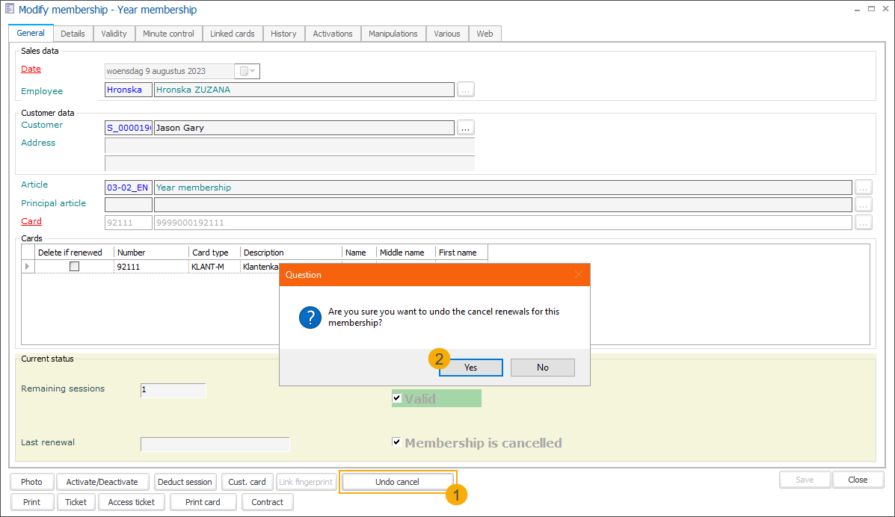This screenshot has height=517, width=895.
Task: Open the Customer lookup ellipsis button
Action: click(466, 128)
